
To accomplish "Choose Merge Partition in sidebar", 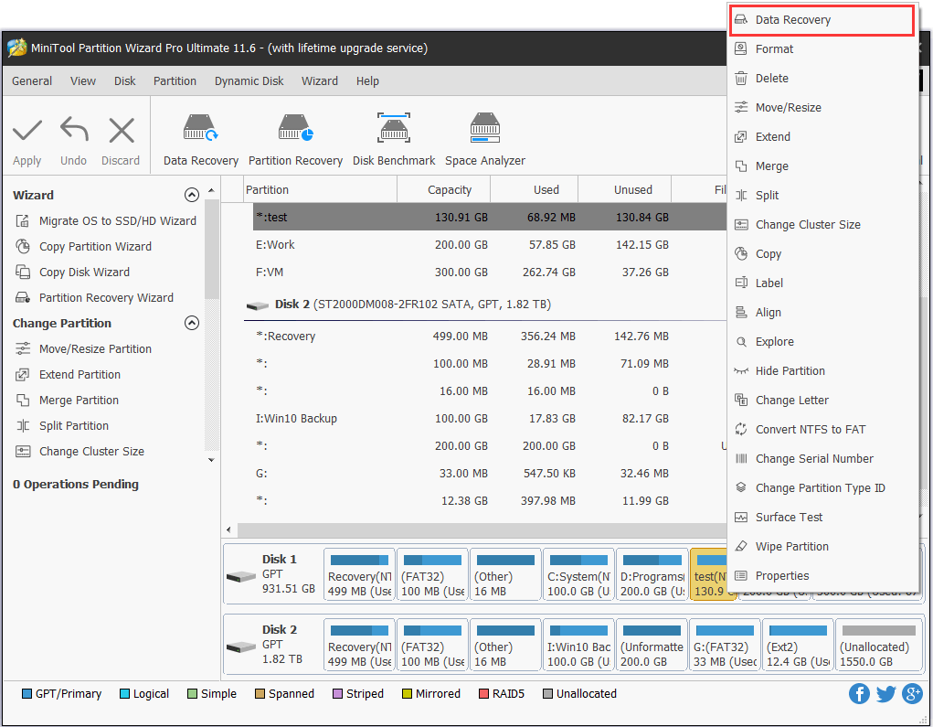I will pos(68,401).
